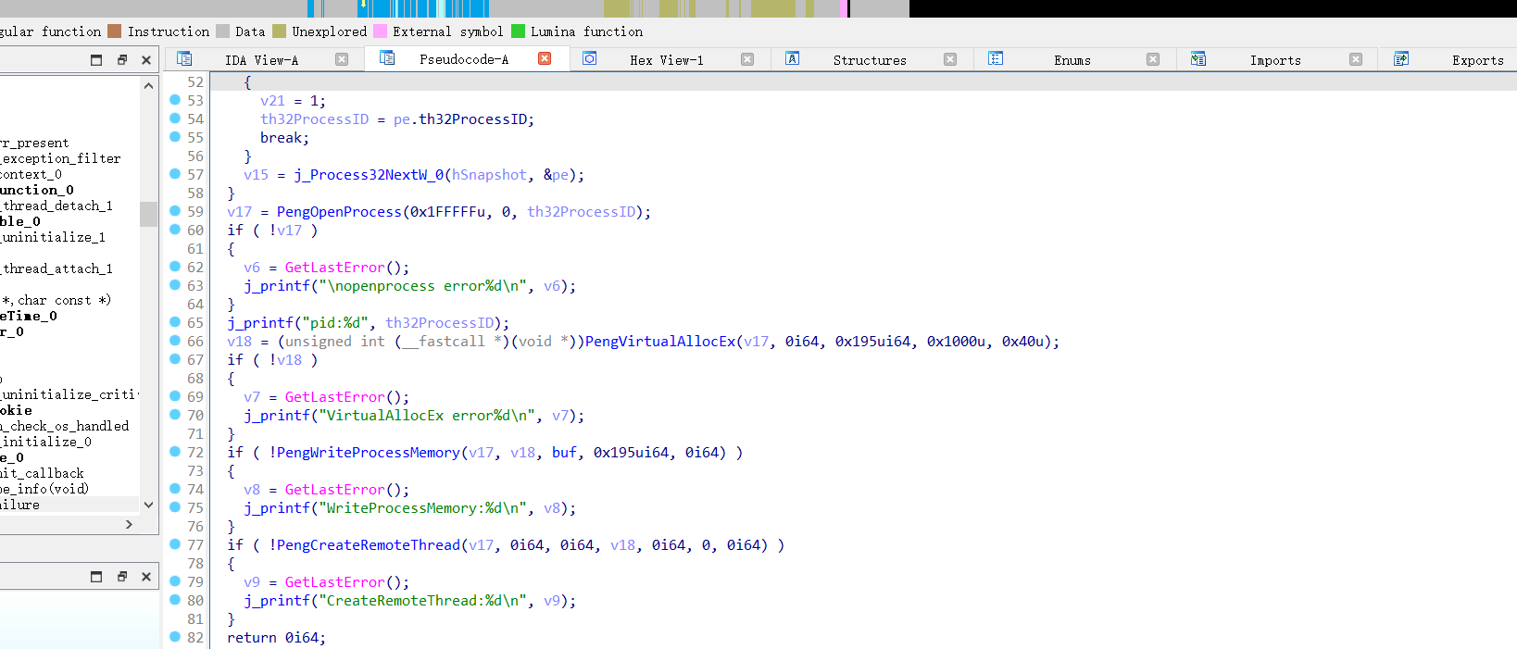Close the Pseudocode-A tab
The image size is (1517, 649).
(x=545, y=59)
